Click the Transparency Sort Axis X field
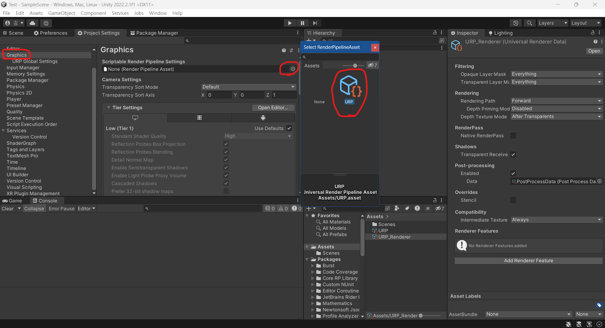Screen dimensions: 605x328 pos(219,95)
